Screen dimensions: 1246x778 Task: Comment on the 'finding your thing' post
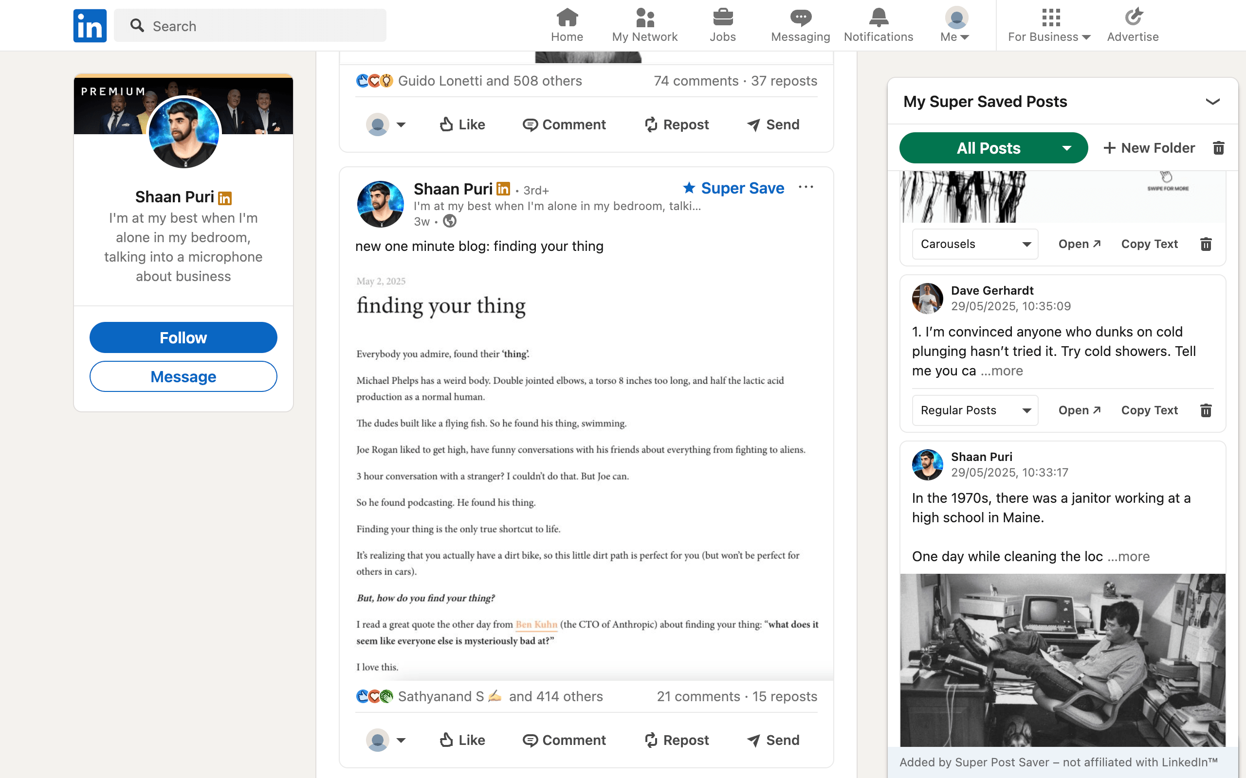[x=564, y=740]
